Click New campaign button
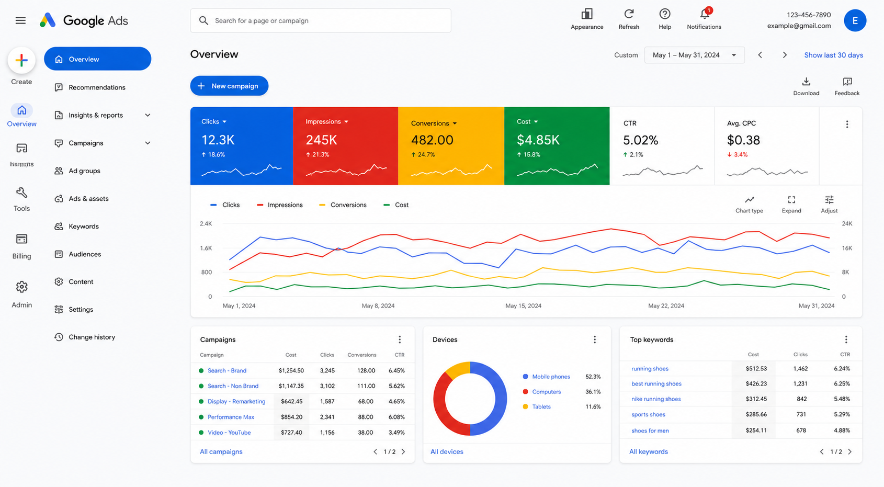884x487 pixels. point(229,86)
